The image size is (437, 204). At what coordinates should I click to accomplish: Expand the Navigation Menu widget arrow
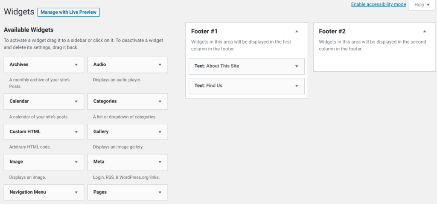coord(76,192)
